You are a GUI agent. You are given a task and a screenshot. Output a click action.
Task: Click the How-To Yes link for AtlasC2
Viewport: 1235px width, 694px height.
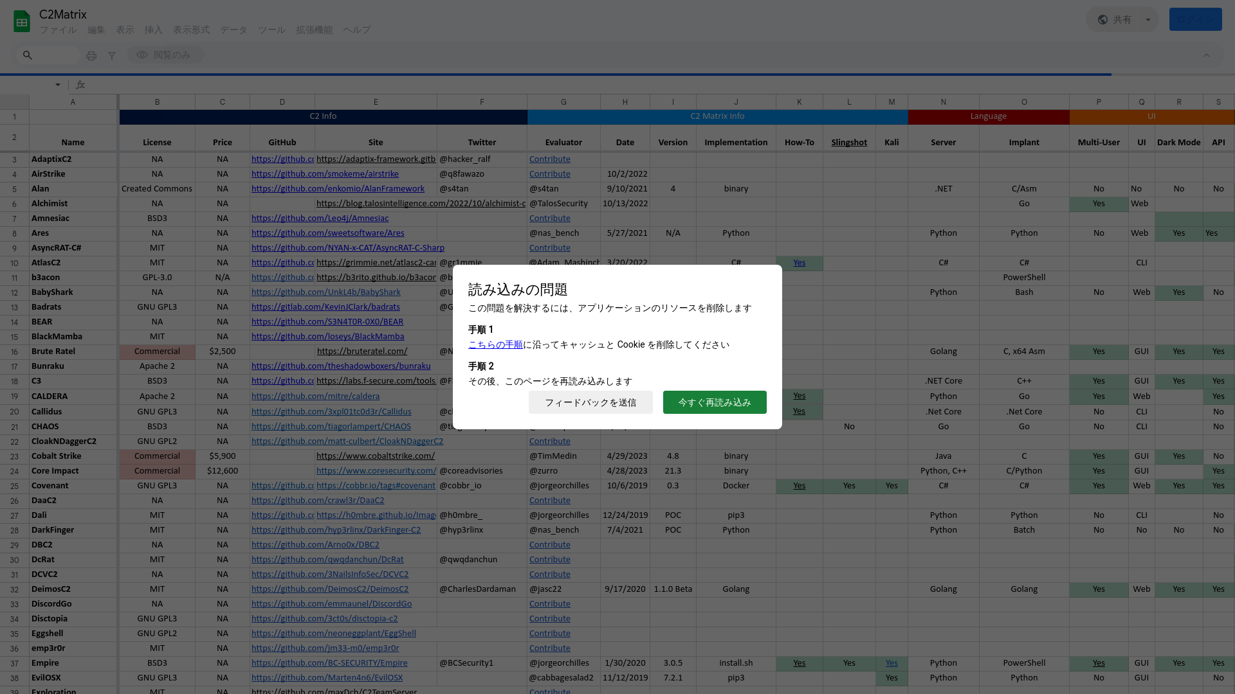(799, 263)
